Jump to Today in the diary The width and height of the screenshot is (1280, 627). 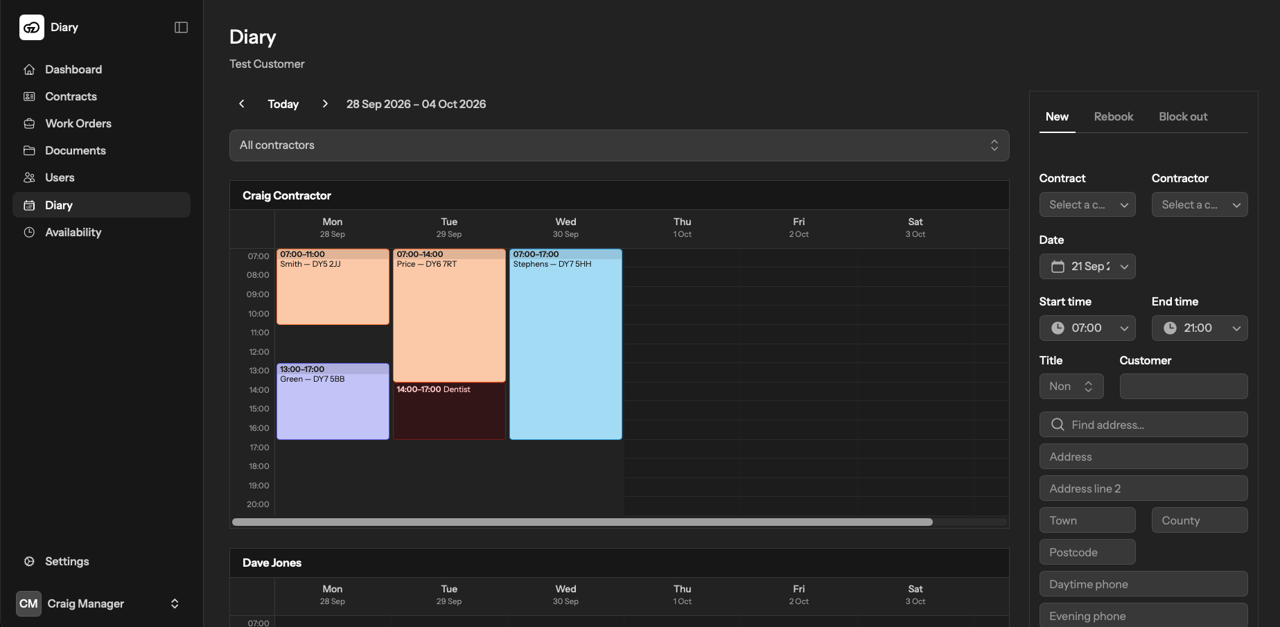click(x=283, y=104)
